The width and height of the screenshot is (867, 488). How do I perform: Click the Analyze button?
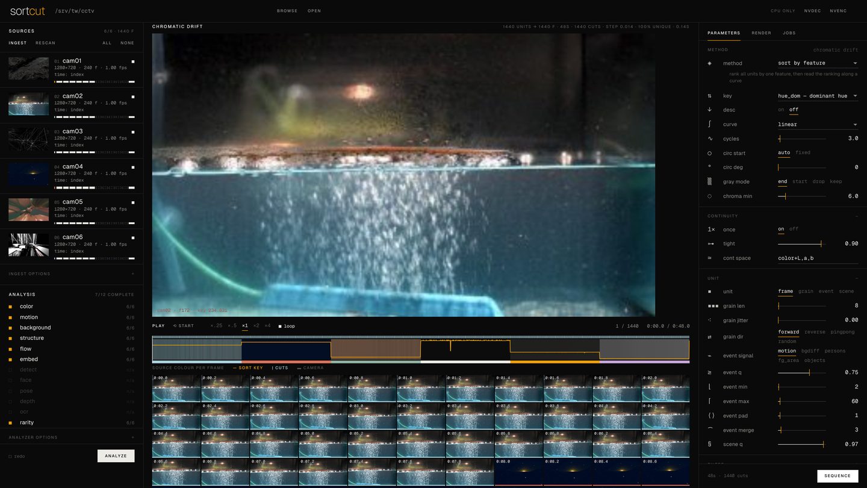tap(116, 456)
